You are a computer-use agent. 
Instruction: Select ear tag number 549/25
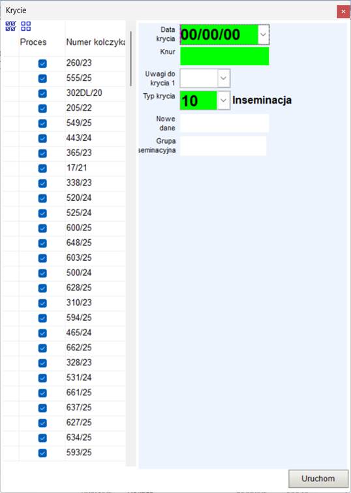[79, 123]
